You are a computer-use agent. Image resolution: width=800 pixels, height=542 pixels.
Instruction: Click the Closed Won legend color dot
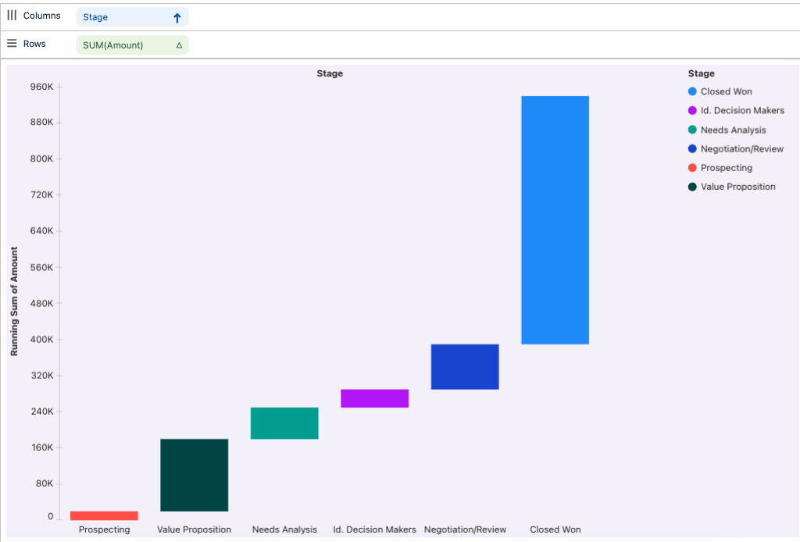692,91
